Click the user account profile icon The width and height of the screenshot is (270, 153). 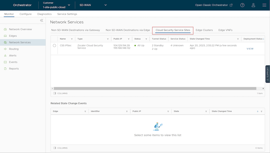[253, 5]
